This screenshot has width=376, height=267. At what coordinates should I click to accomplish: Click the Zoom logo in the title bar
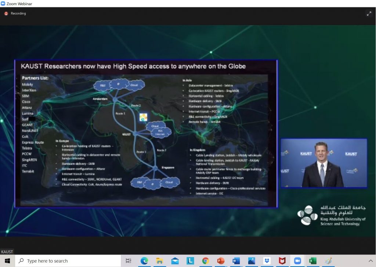[3, 4]
